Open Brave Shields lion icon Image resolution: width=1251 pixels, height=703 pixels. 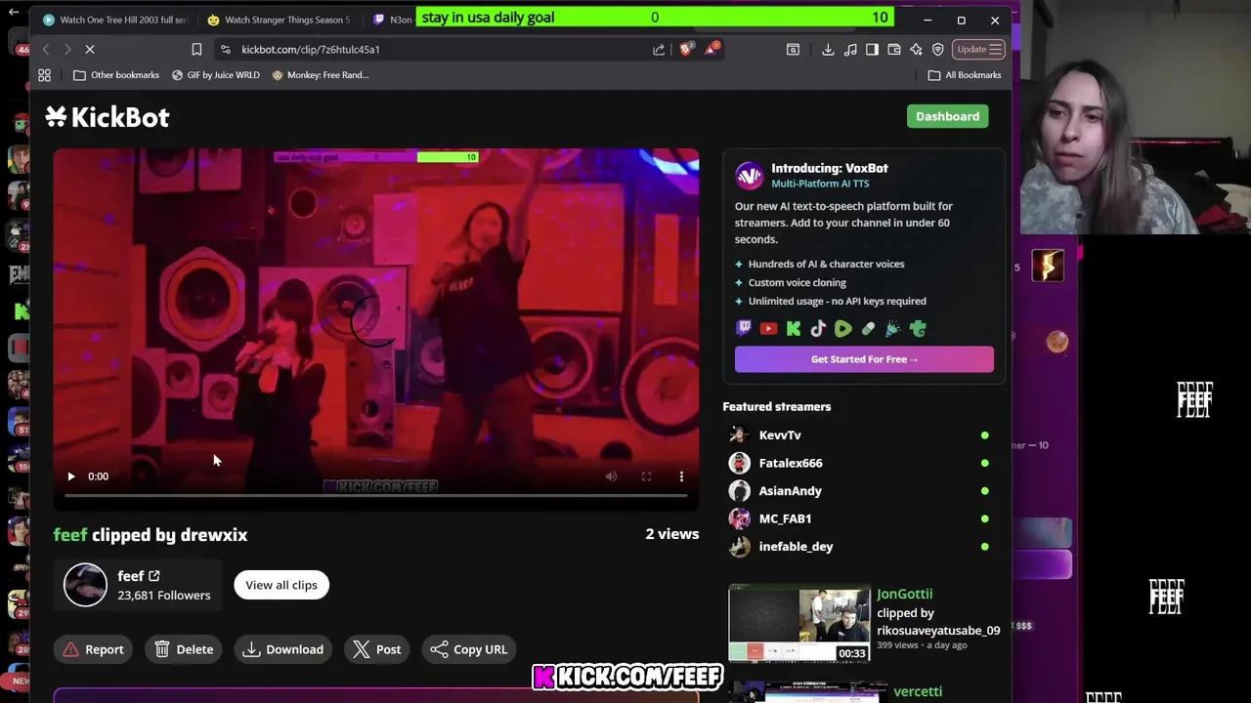685,49
